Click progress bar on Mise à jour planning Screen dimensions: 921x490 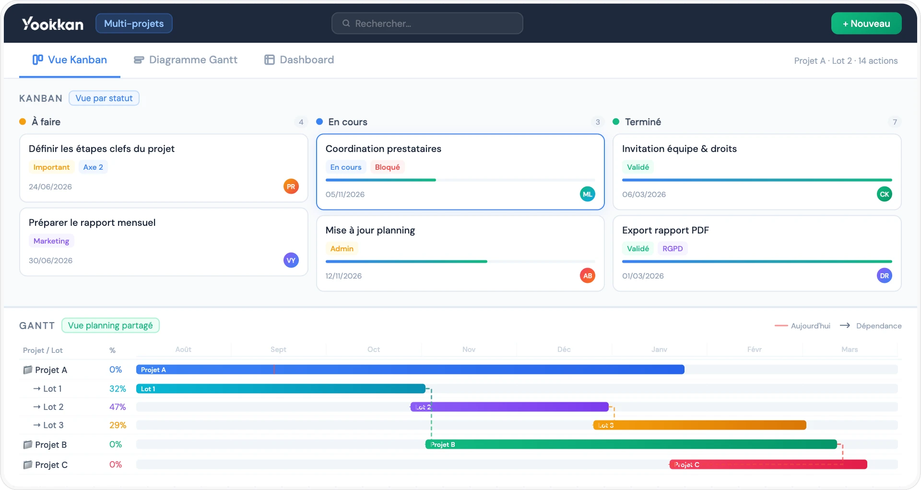460,262
